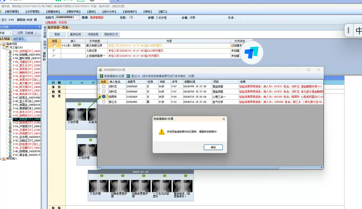
Task: Click the 内三组(30) group icon
Action: coord(7,48)
